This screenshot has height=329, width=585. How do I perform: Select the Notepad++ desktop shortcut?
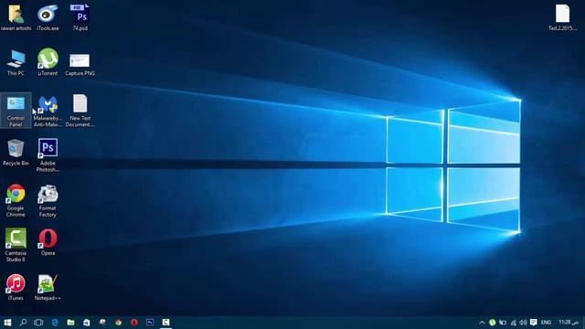(48, 287)
